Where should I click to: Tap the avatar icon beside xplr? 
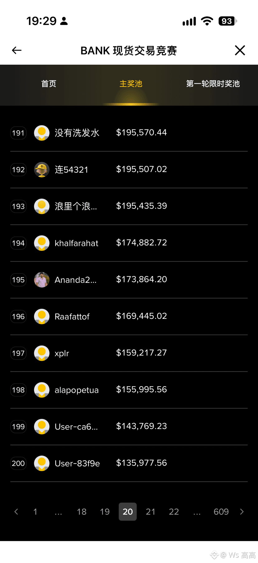click(x=42, y=353)
